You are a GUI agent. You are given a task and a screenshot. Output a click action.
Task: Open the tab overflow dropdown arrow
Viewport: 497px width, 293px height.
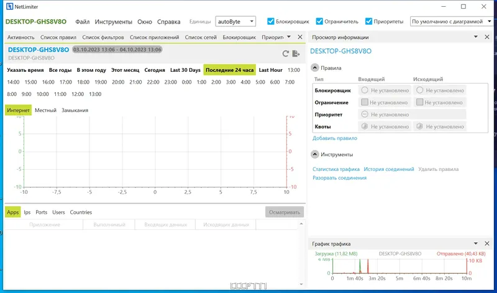click(x=289, y=37)
